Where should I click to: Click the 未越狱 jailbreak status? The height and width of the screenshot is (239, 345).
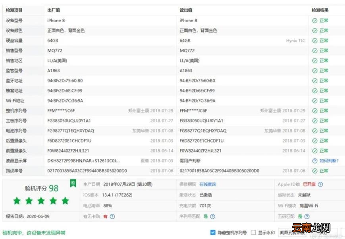[x=304, y=195]
